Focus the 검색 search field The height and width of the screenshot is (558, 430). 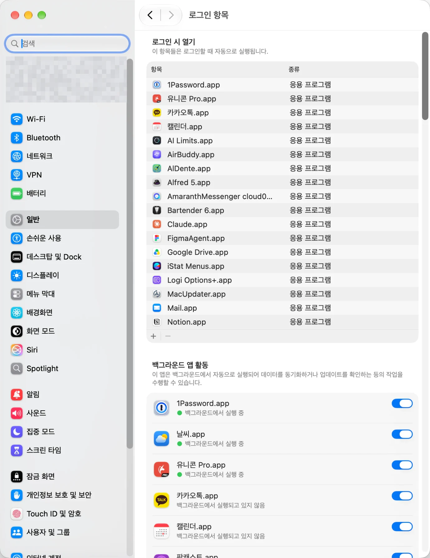[67, 43]
